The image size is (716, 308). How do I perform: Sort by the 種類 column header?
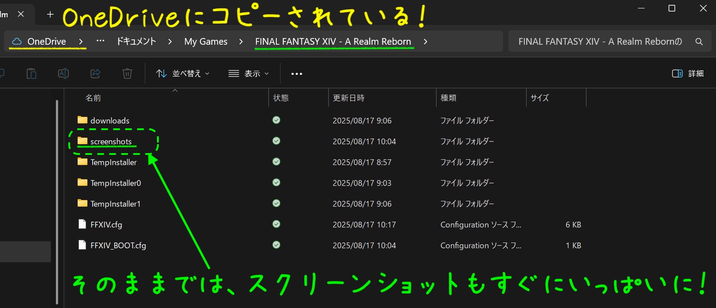point(448,98)
